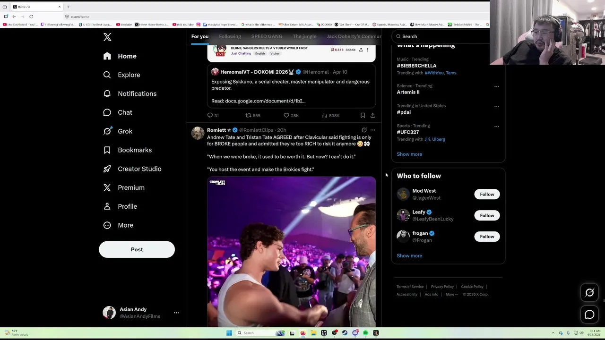Open Creator Studio in the sidebar

click(132, 169)
